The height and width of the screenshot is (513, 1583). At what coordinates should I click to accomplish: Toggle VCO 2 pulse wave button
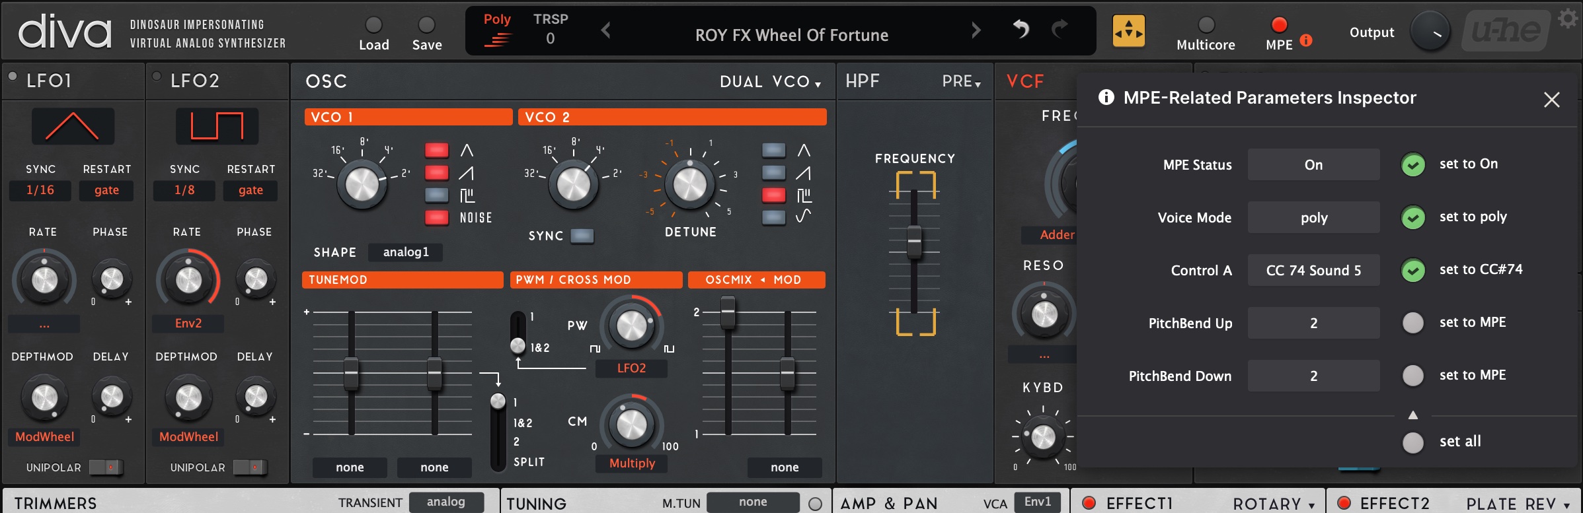coord(774,195)
